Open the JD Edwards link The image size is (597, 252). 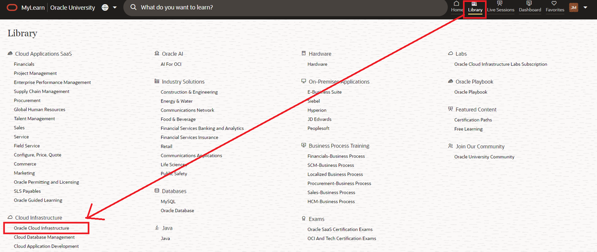pos(319,120)
